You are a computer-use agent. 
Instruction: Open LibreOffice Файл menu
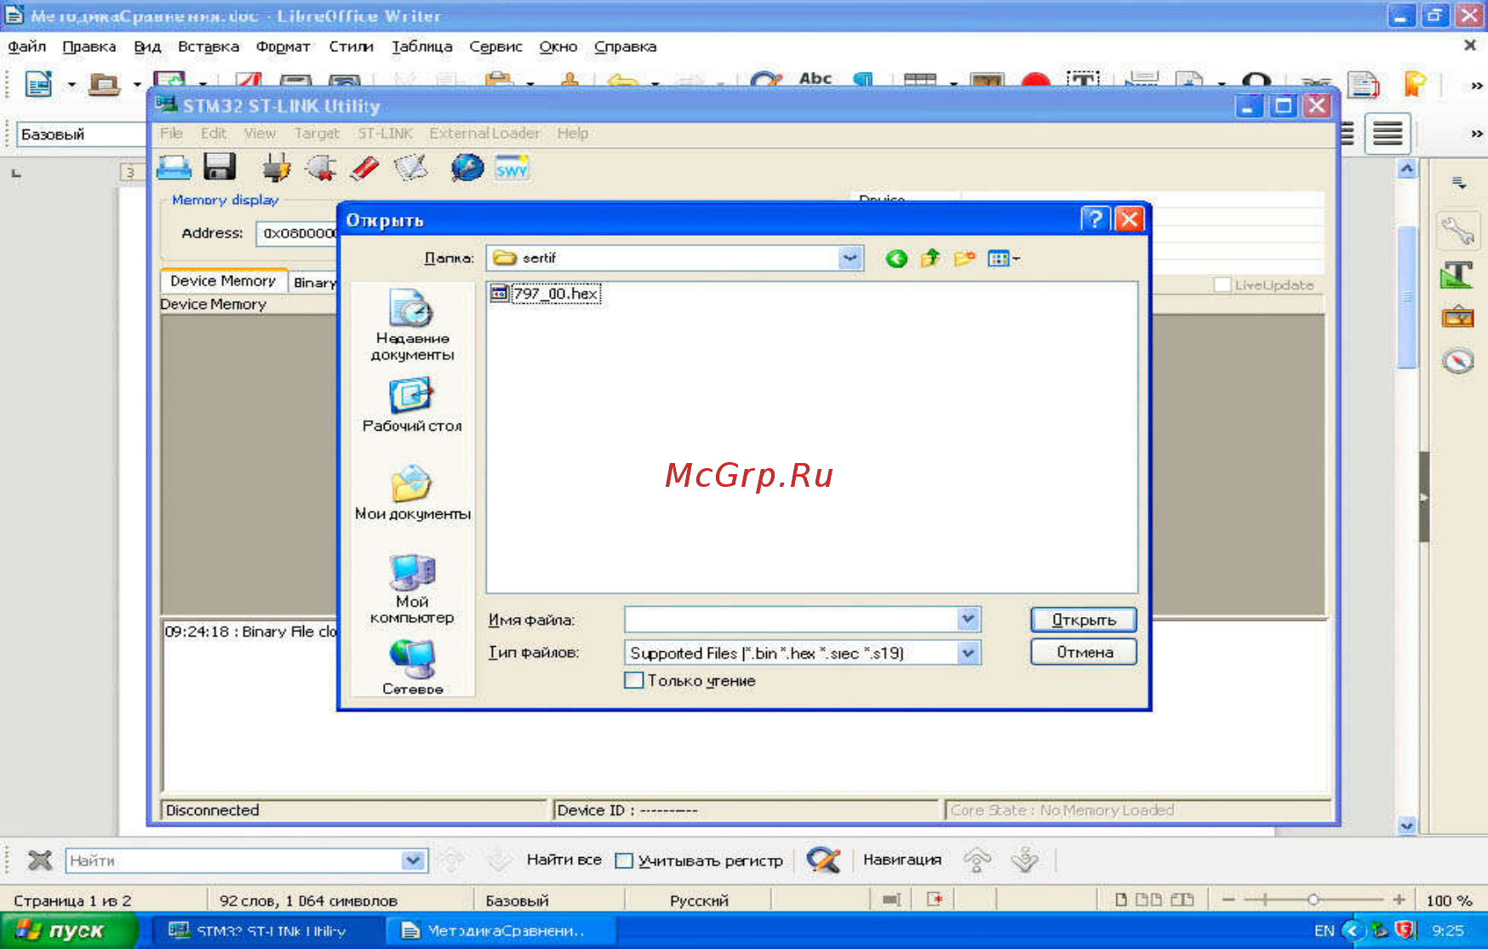[27, 47]
